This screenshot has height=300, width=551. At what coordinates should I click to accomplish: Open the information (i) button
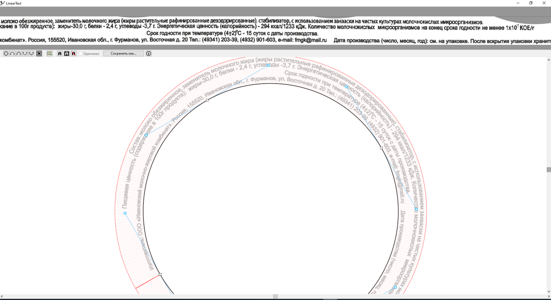click(149, 54)
